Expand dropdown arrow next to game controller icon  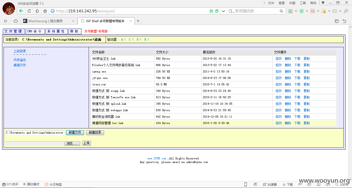pos(340,11)
